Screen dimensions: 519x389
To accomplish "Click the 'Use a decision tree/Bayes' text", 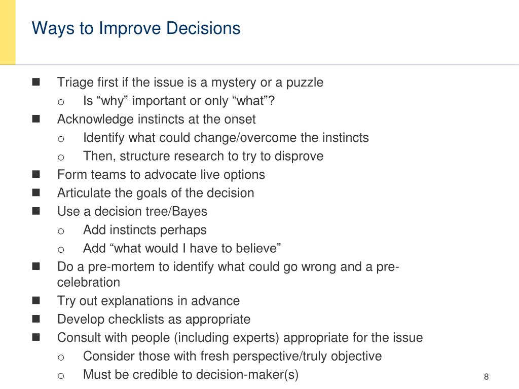I will 132,212.
